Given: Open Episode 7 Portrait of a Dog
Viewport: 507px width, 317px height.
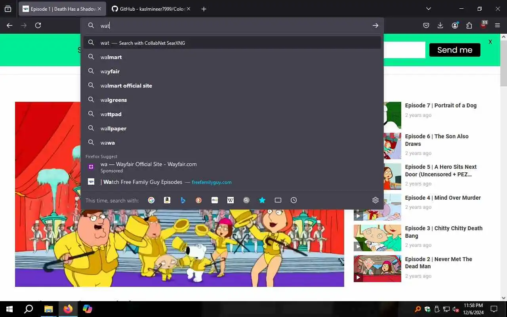Looking at the screenshot, I should pos(440,105).
